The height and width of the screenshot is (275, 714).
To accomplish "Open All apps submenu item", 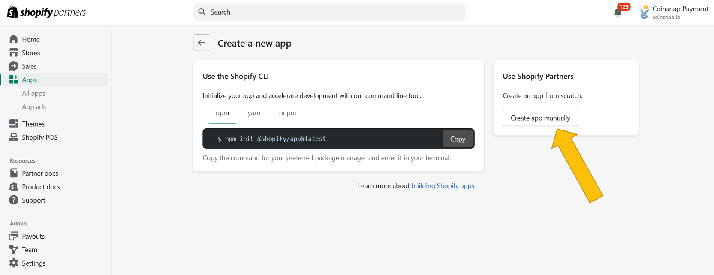I will tap(33, 93).
